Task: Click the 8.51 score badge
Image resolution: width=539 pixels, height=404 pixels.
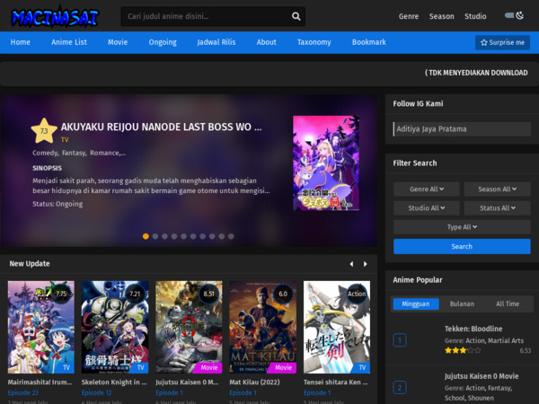Action: (x=208, y=294)
